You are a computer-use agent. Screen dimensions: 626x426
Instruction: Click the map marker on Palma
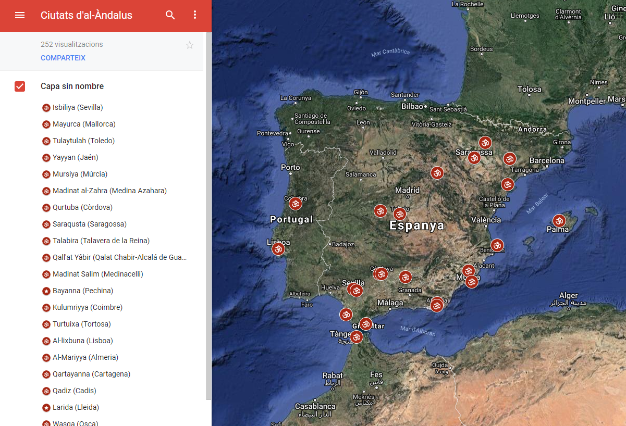[559, 221]
